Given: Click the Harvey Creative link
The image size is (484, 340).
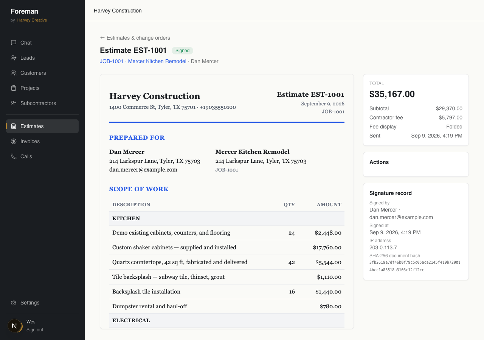Looking at the screenshot, I should [32, 20].
